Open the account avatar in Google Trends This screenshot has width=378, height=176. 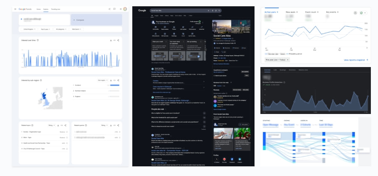(125, 9)
